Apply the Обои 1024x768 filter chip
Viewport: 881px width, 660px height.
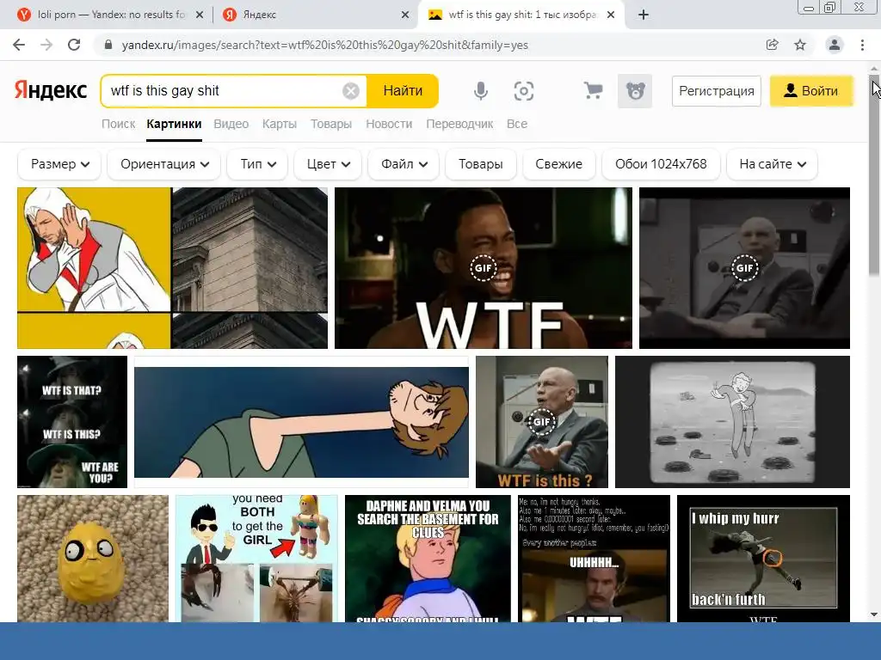click(661, 164)
